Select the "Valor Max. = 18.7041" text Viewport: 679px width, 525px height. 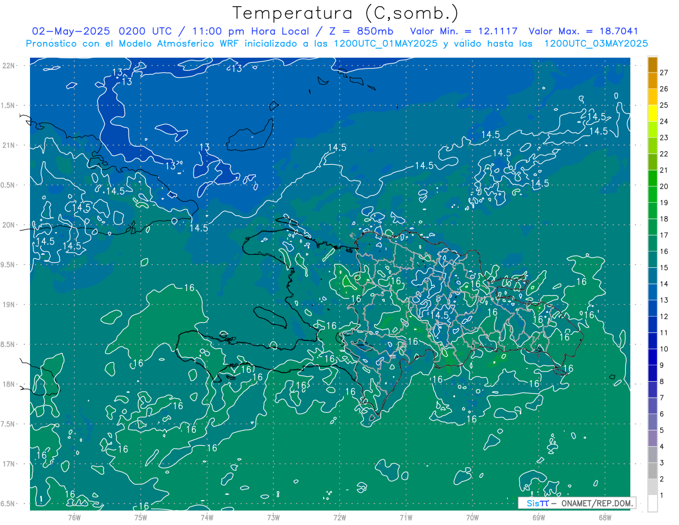pos(583,31)
